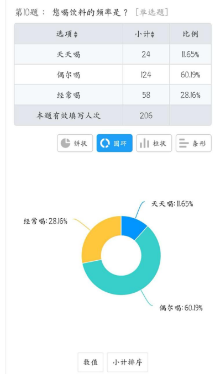Switch chart view to 饼状
215x374 pixels.
75,143
